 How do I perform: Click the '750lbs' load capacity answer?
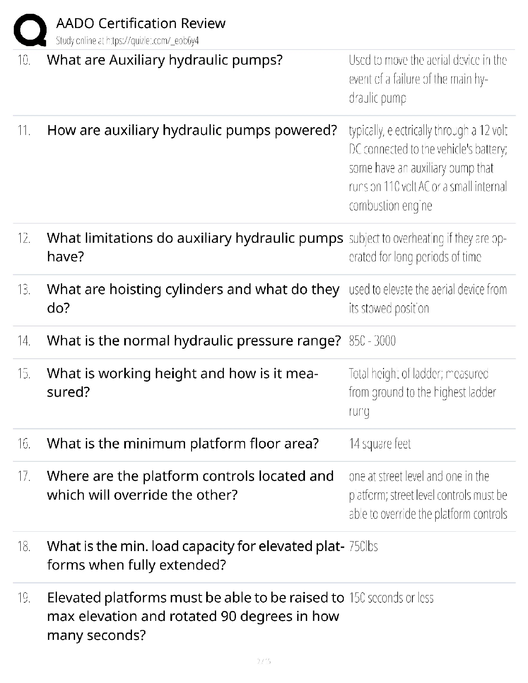[363, 546]
